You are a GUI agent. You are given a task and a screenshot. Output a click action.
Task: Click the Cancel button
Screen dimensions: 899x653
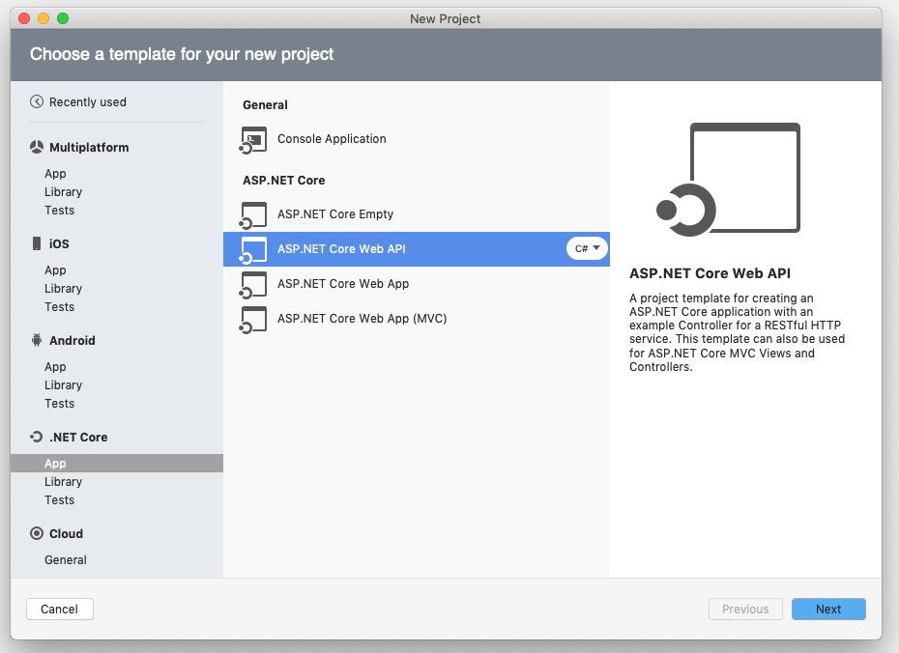click(60, 609)
